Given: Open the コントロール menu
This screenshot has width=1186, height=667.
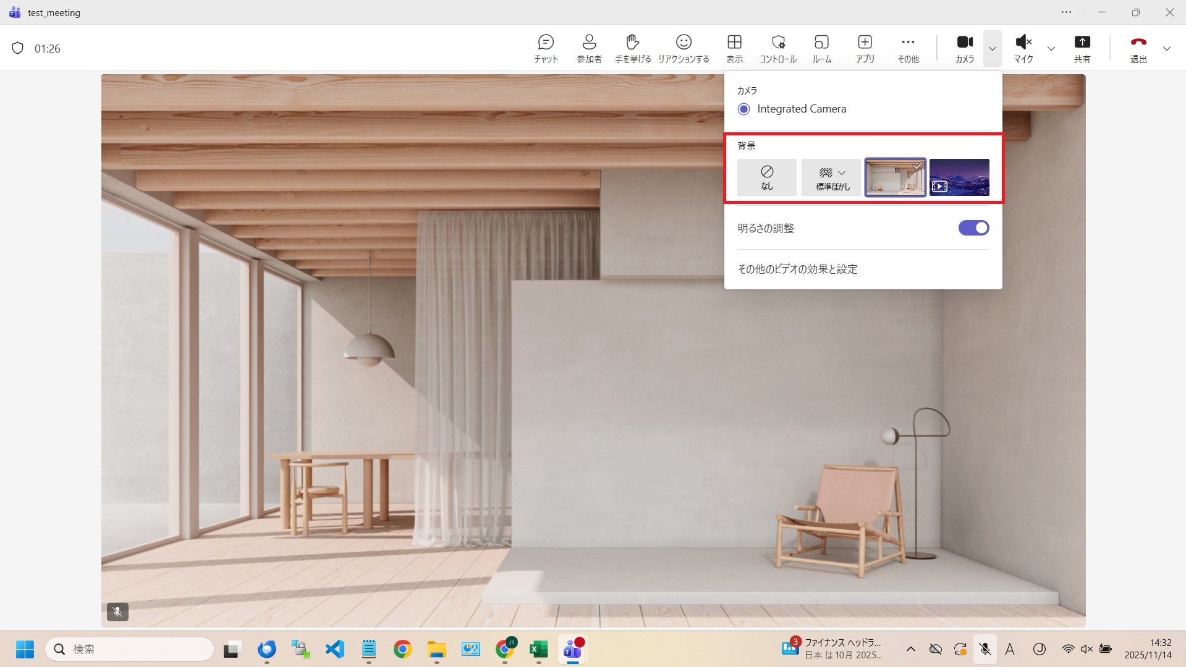Looking at the screenshot, I should pyautogui.click(x=778, y=48).
